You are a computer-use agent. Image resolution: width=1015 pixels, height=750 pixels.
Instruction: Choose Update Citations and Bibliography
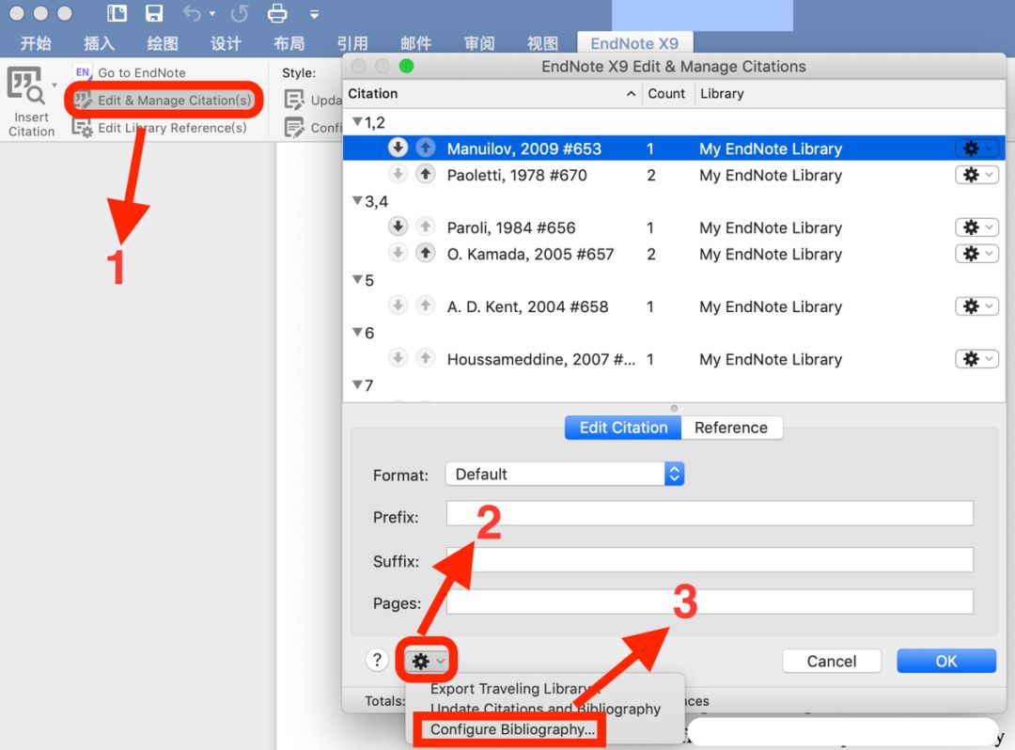546,709
